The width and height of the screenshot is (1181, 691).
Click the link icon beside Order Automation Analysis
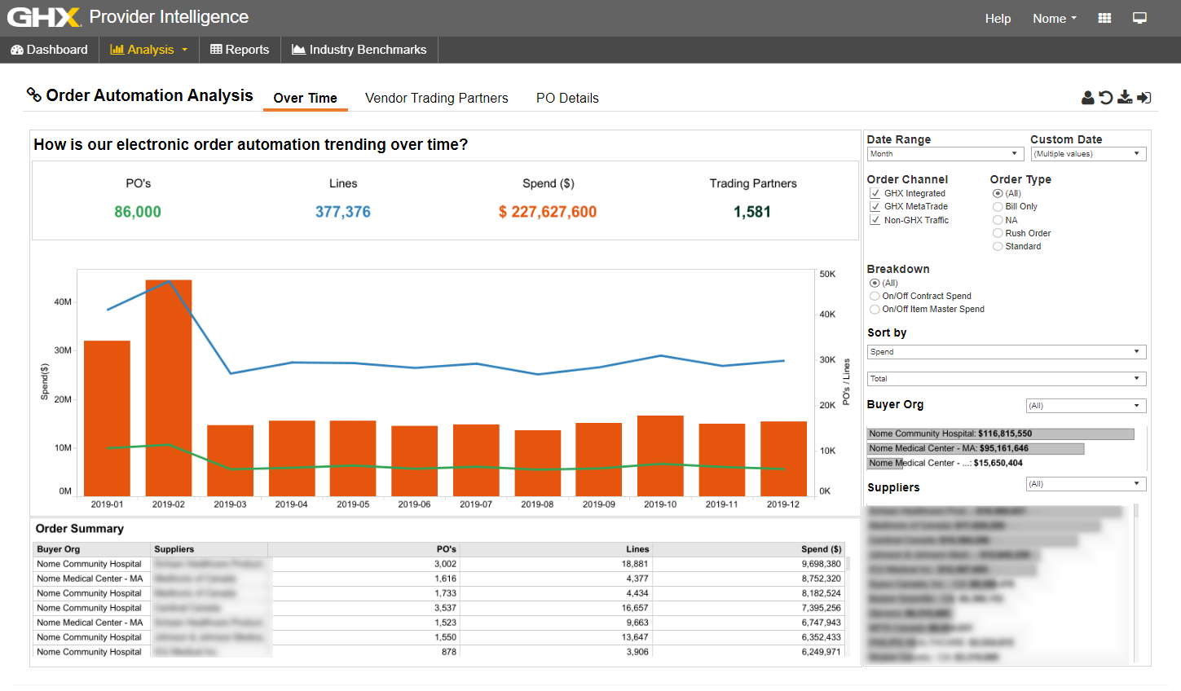point(34,95)
